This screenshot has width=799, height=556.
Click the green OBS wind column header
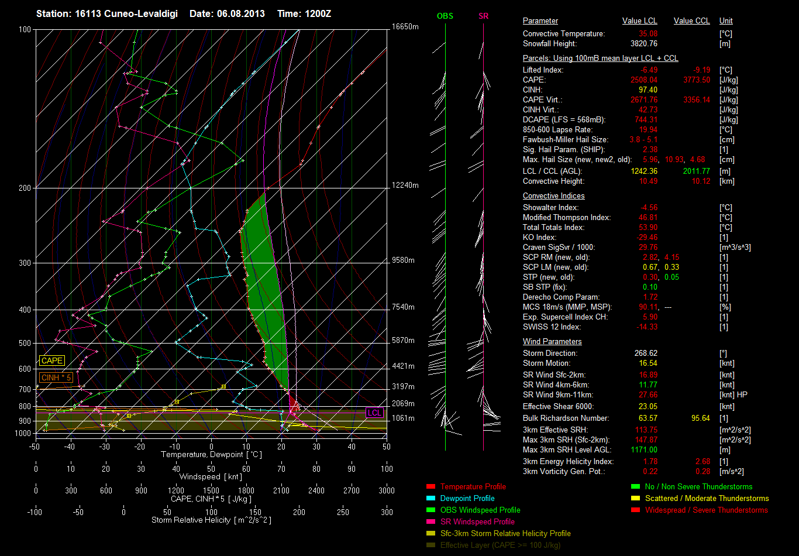tap(445, 16)
